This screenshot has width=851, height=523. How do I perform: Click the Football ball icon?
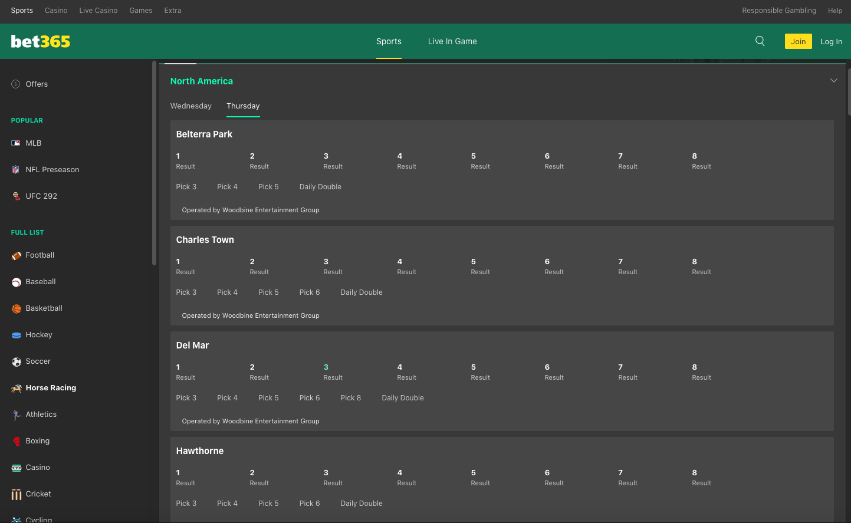(17, 255)
